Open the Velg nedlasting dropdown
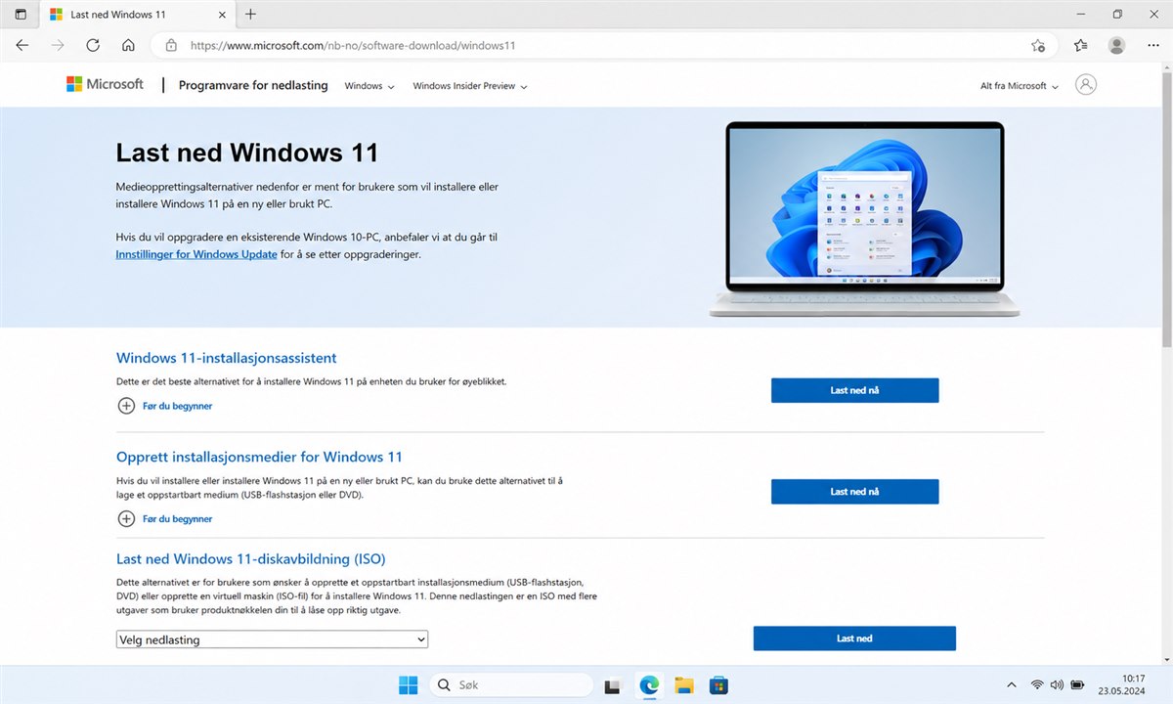The width and height of the screenshot is (1173, 704). (x=272, y=639)
